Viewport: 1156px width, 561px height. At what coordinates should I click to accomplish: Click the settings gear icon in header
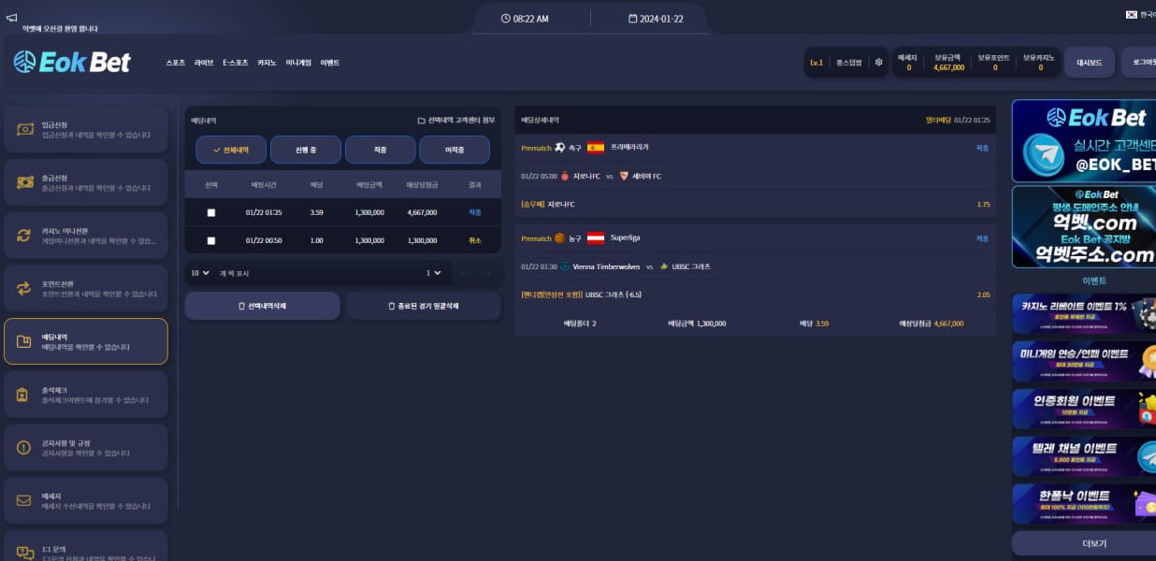878,63
